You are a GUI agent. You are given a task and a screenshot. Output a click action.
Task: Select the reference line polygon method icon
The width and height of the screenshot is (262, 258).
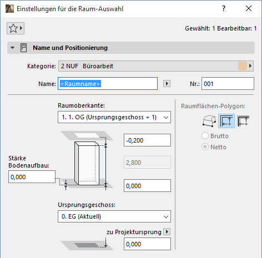click(243, 121)
